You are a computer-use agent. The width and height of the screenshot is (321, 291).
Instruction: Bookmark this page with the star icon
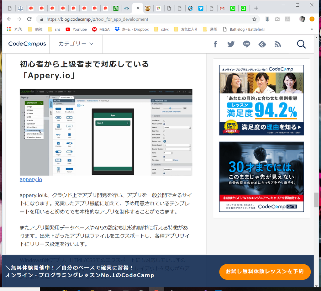point(254,19)
